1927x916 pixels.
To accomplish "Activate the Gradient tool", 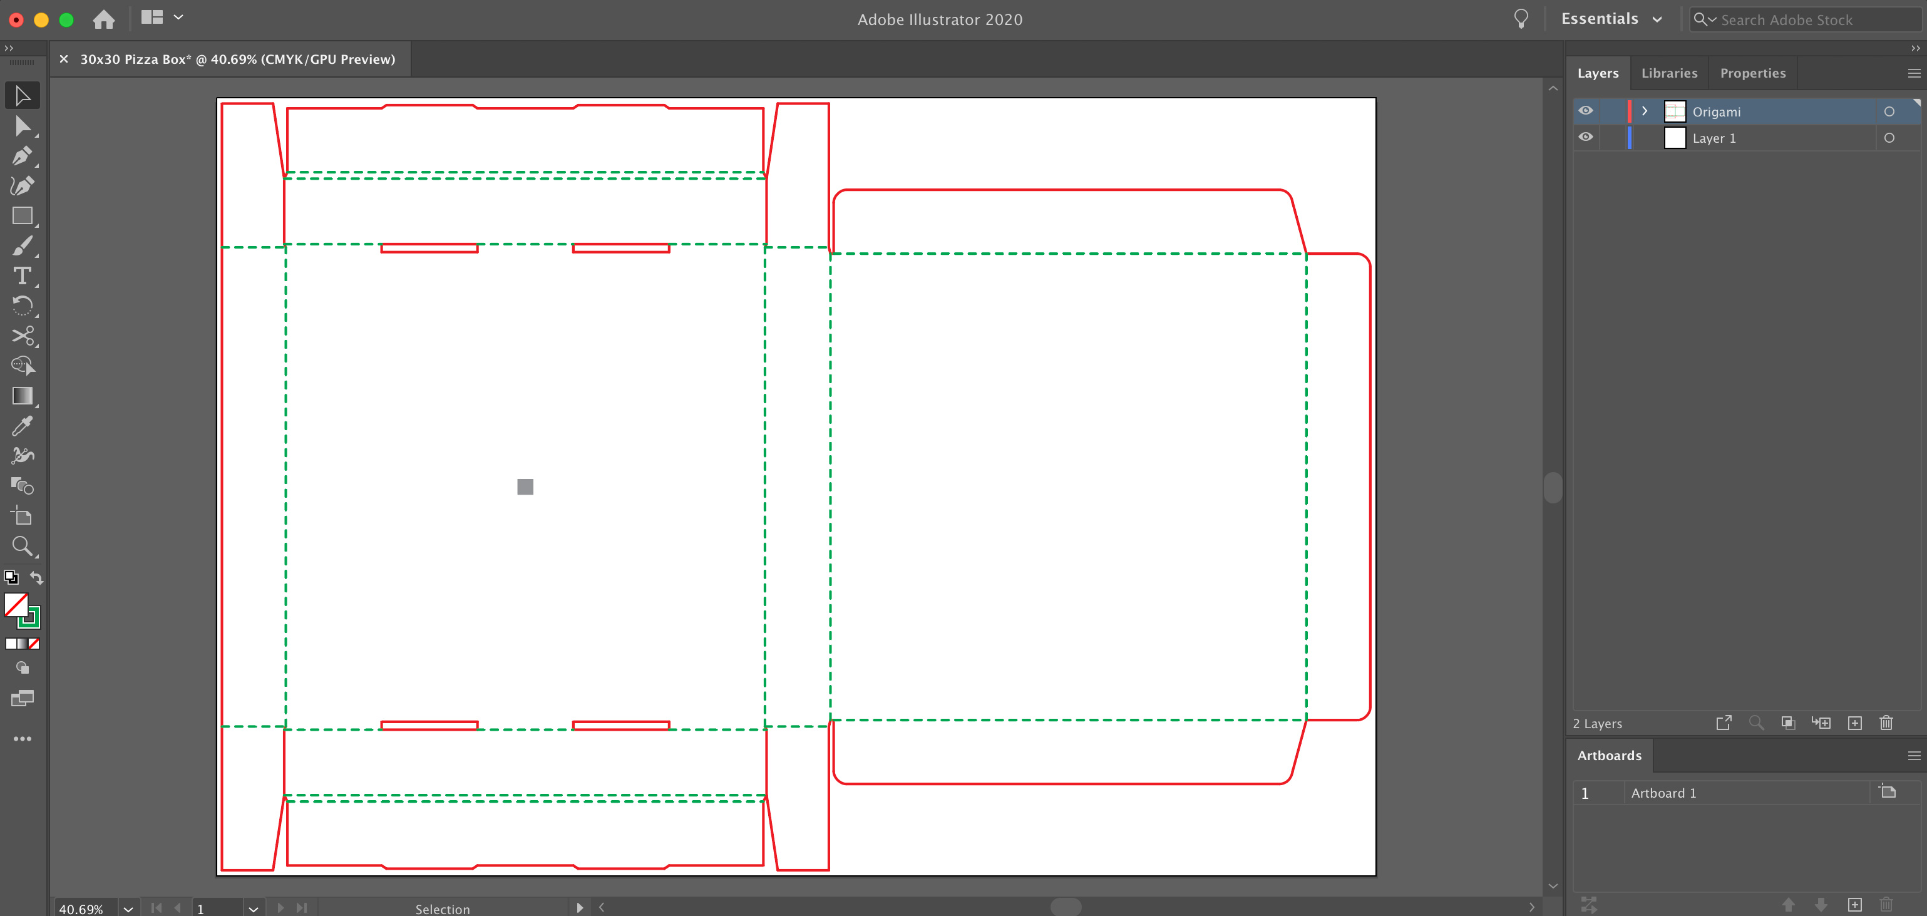I will pos(23,396).
